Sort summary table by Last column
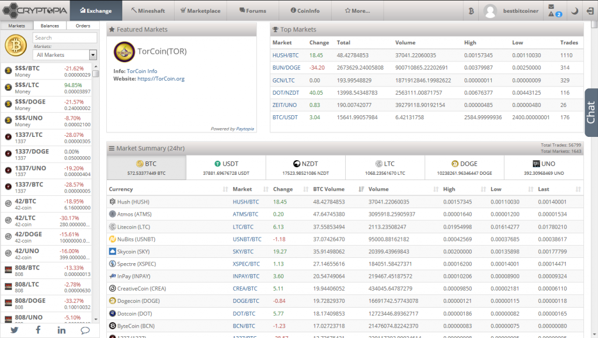Screen dimensions: 598x338 tap(559, 189)
